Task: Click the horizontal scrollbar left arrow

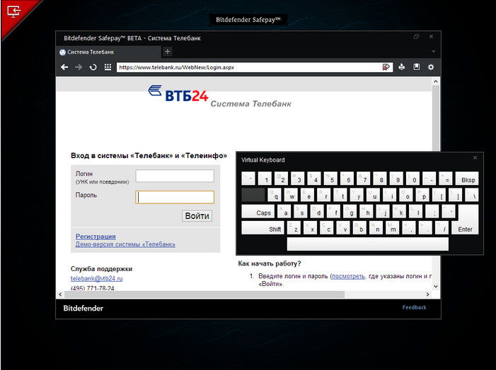Action: 60,294
